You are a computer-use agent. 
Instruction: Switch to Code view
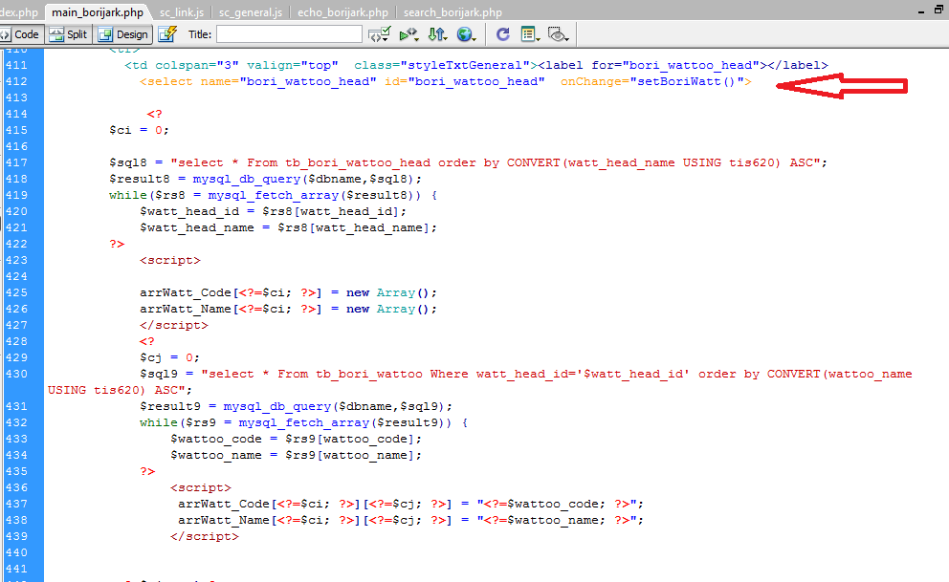click(21, 34)
